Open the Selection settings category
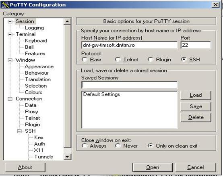Image resolution: width=223 pixels, height=177 pixels. (36, 86)
